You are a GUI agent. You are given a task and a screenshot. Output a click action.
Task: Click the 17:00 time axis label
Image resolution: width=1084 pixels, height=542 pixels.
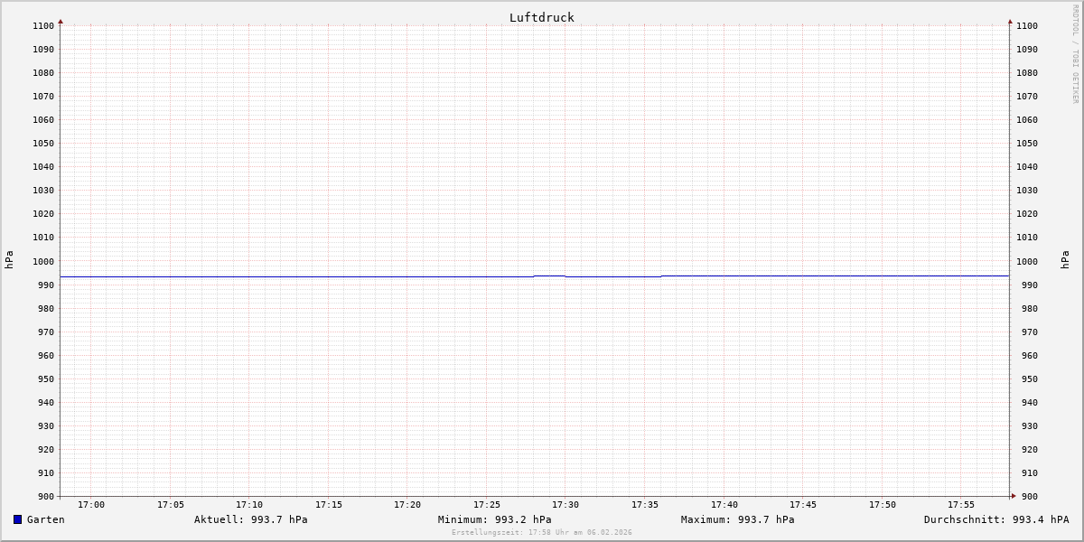(x=91, y=504)
